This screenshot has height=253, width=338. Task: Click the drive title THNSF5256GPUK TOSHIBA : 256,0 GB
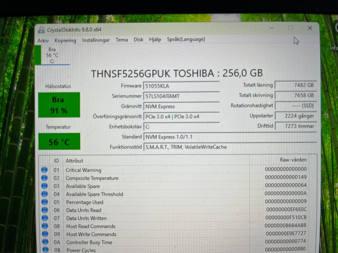pyautogui.click(x=177, y=73)
